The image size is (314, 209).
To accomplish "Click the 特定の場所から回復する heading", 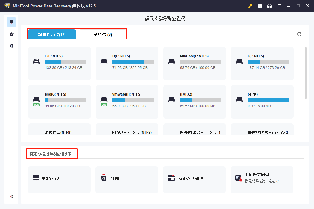I will (50, 154).
